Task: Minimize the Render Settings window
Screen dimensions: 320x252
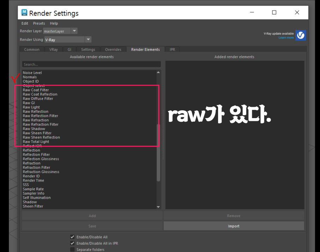Action: (252, 12)
